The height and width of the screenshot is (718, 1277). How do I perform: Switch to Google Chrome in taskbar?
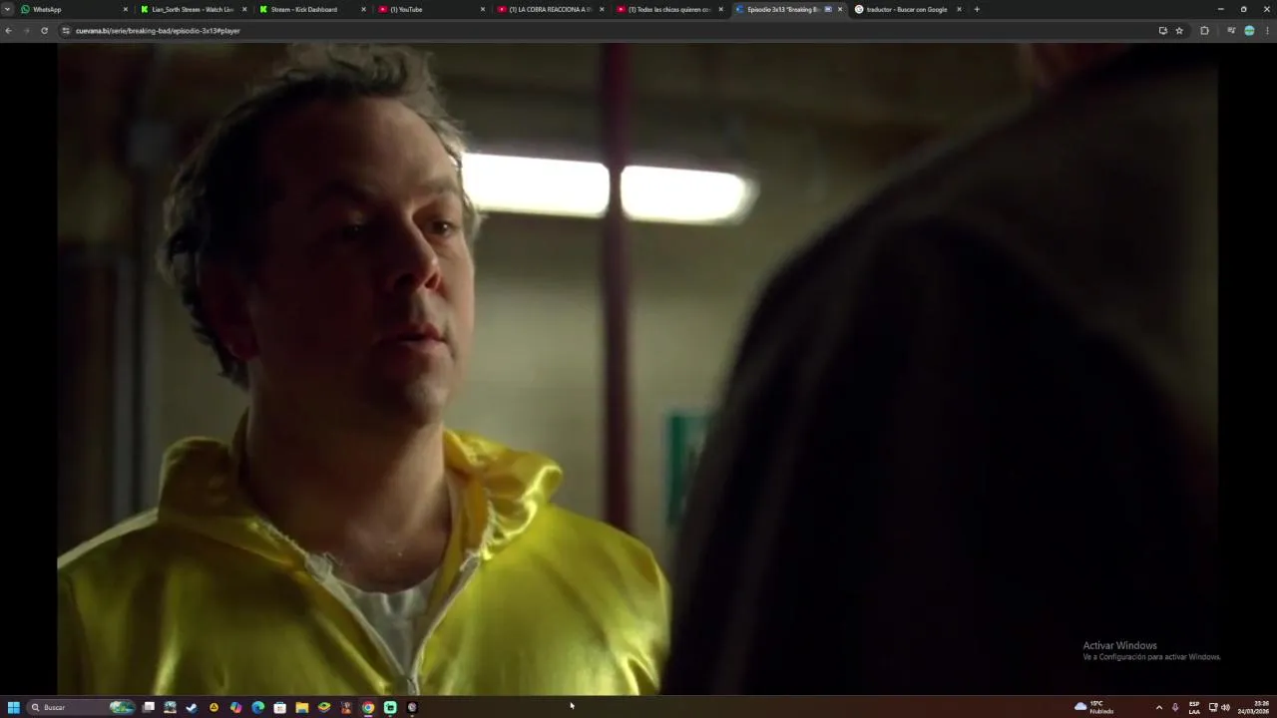[368, 707]
